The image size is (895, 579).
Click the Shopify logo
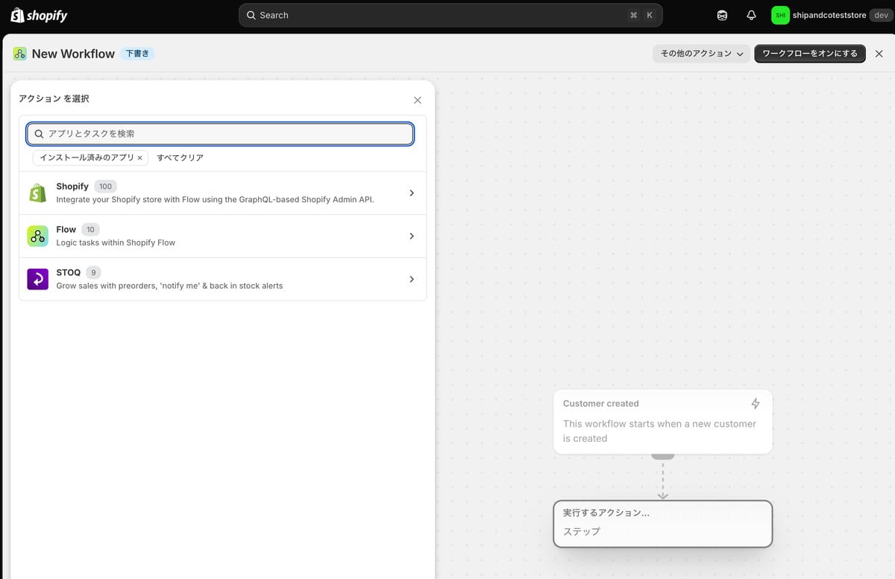click(39, 15)
